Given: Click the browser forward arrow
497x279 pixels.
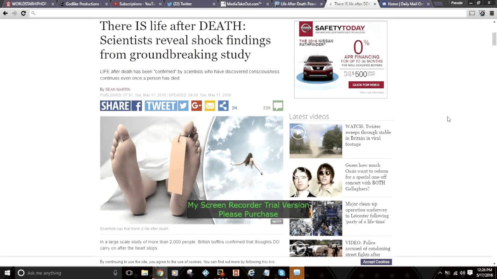Looking at the screenshot, I should [x=14, y=13].
